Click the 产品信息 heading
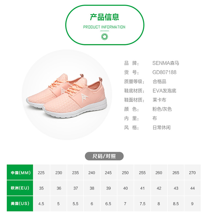The image size is (207, 220). point(104,17)
